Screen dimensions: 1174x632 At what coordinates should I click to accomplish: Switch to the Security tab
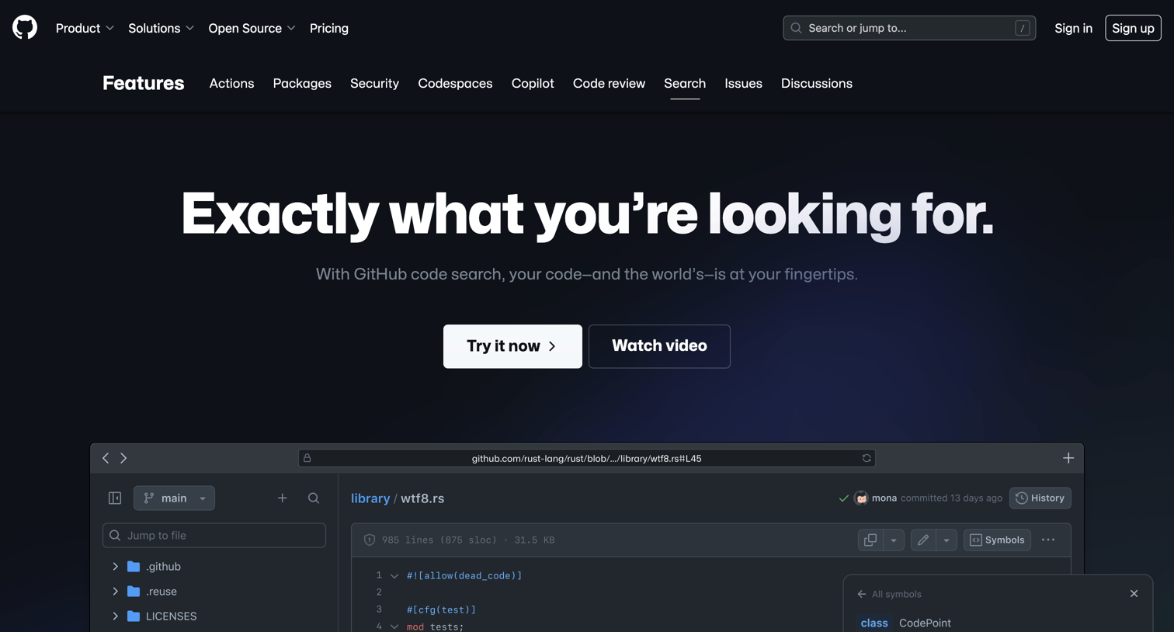[374, 83]
